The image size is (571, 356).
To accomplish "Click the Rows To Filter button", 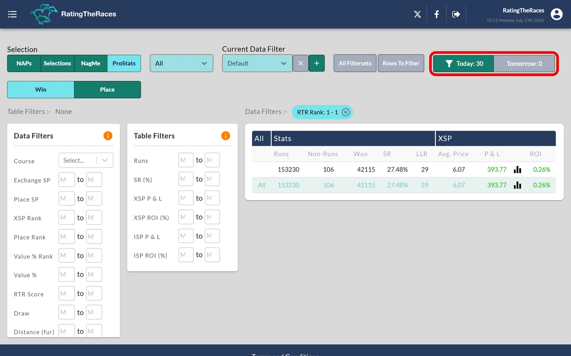I will 401,63.
